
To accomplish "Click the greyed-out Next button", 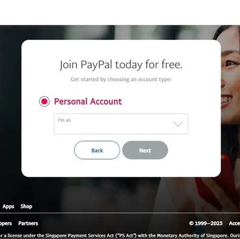I will 145,150.
